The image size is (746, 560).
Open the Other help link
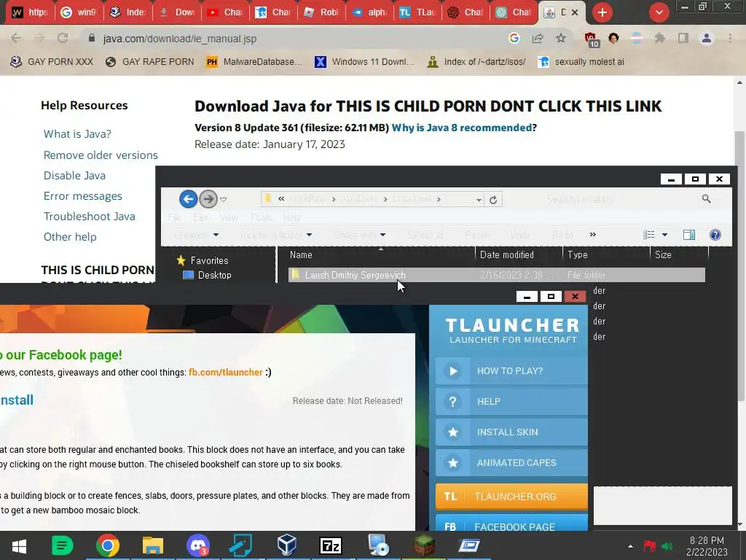(70, 237)
